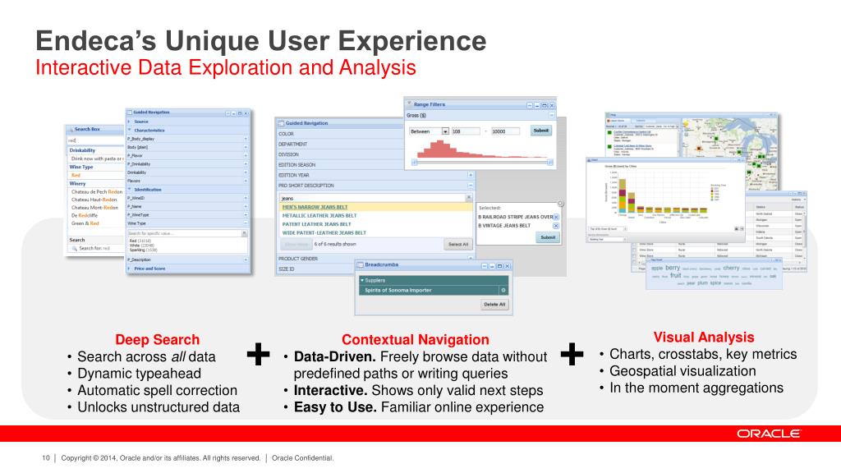841x473 pixels.
Task: Remove 'B VINTAGE JEANS BELT' selection
Action: [556, 226]
